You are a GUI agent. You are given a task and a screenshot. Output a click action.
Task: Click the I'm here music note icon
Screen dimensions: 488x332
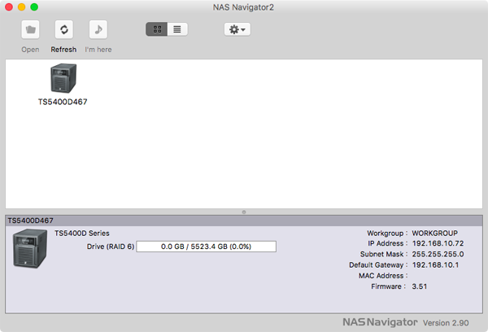98,29
